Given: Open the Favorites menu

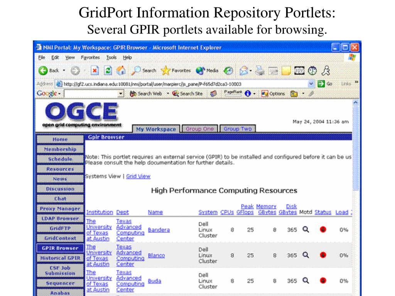Looking at the screenshot, I should pos(90,58).
